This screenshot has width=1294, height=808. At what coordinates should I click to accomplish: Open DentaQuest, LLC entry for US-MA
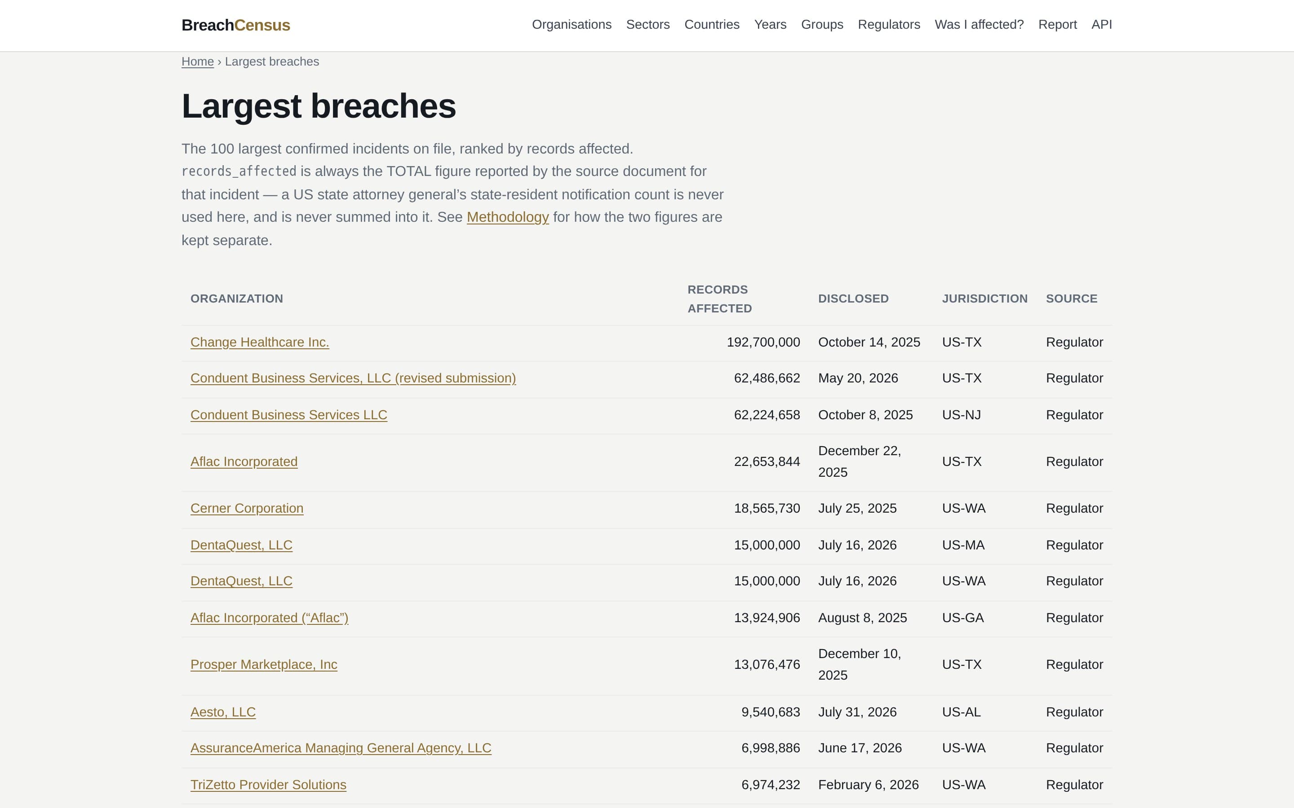(241, 545)
